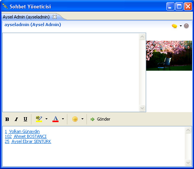The image size is (194, 169).
Task: Click the yellow text highlight icon
Action: pos(39,119)
